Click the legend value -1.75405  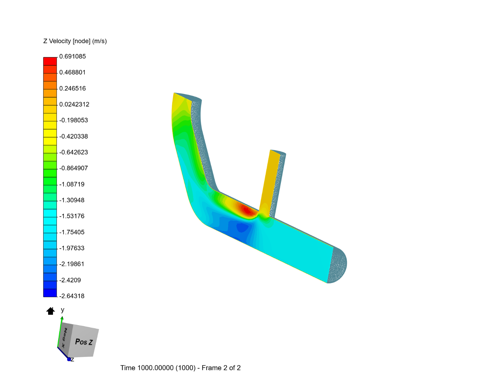(x=72, y=232)
